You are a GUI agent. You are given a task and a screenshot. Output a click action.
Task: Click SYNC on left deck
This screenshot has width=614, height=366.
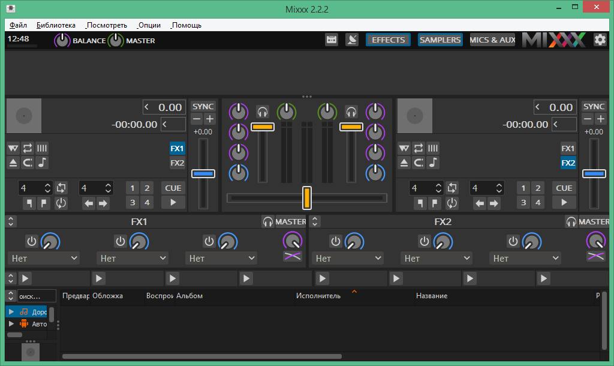tap(203, 107)
